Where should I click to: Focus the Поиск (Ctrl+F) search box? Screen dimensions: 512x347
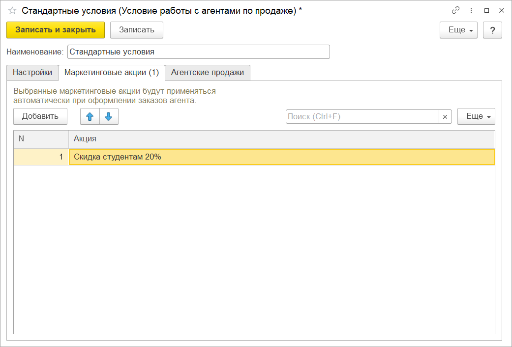362,117
